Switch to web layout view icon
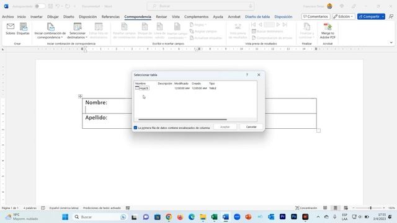This screenshot has width=397, height=223. [346, 208]
